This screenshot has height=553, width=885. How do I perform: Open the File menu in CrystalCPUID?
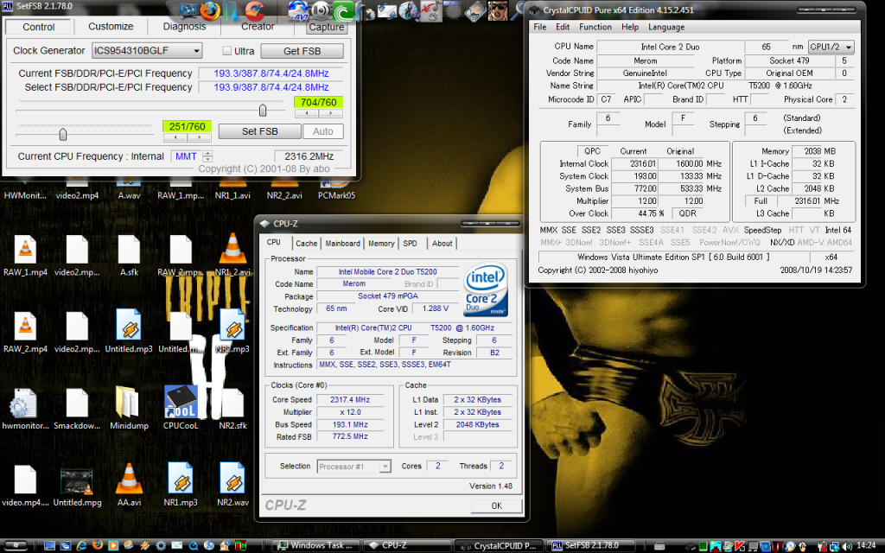(x=540, y=27)
